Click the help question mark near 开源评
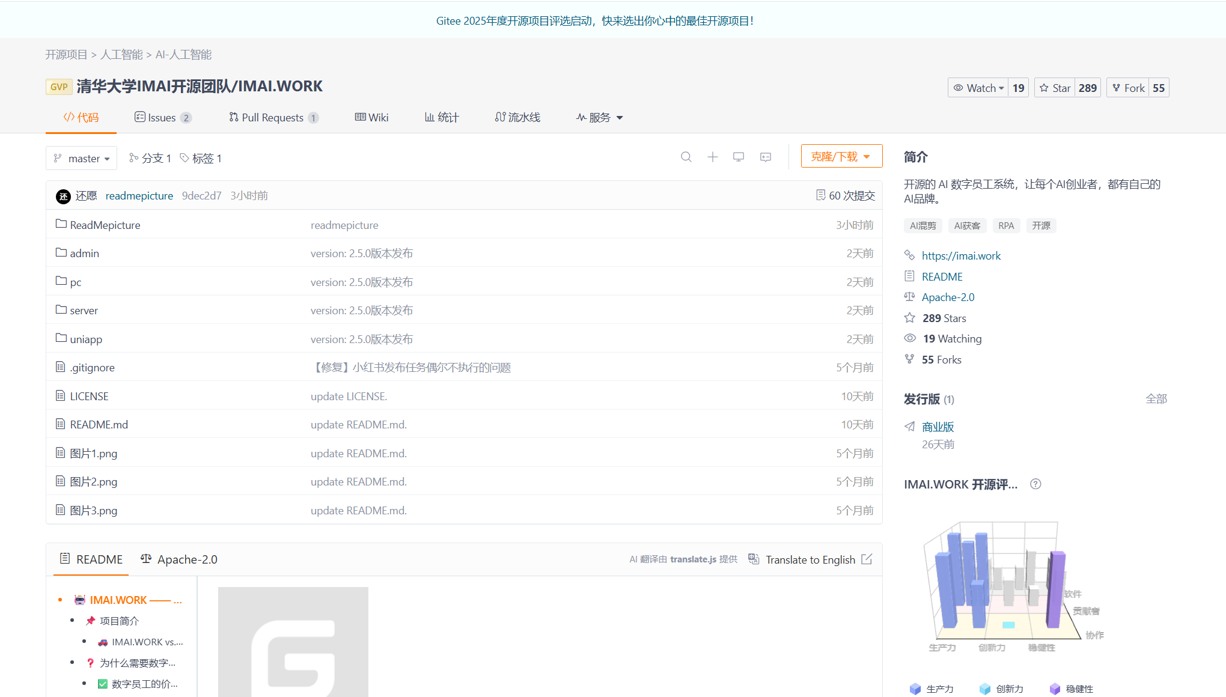This screenshot has height=697, width=1226. (1035, 484)
